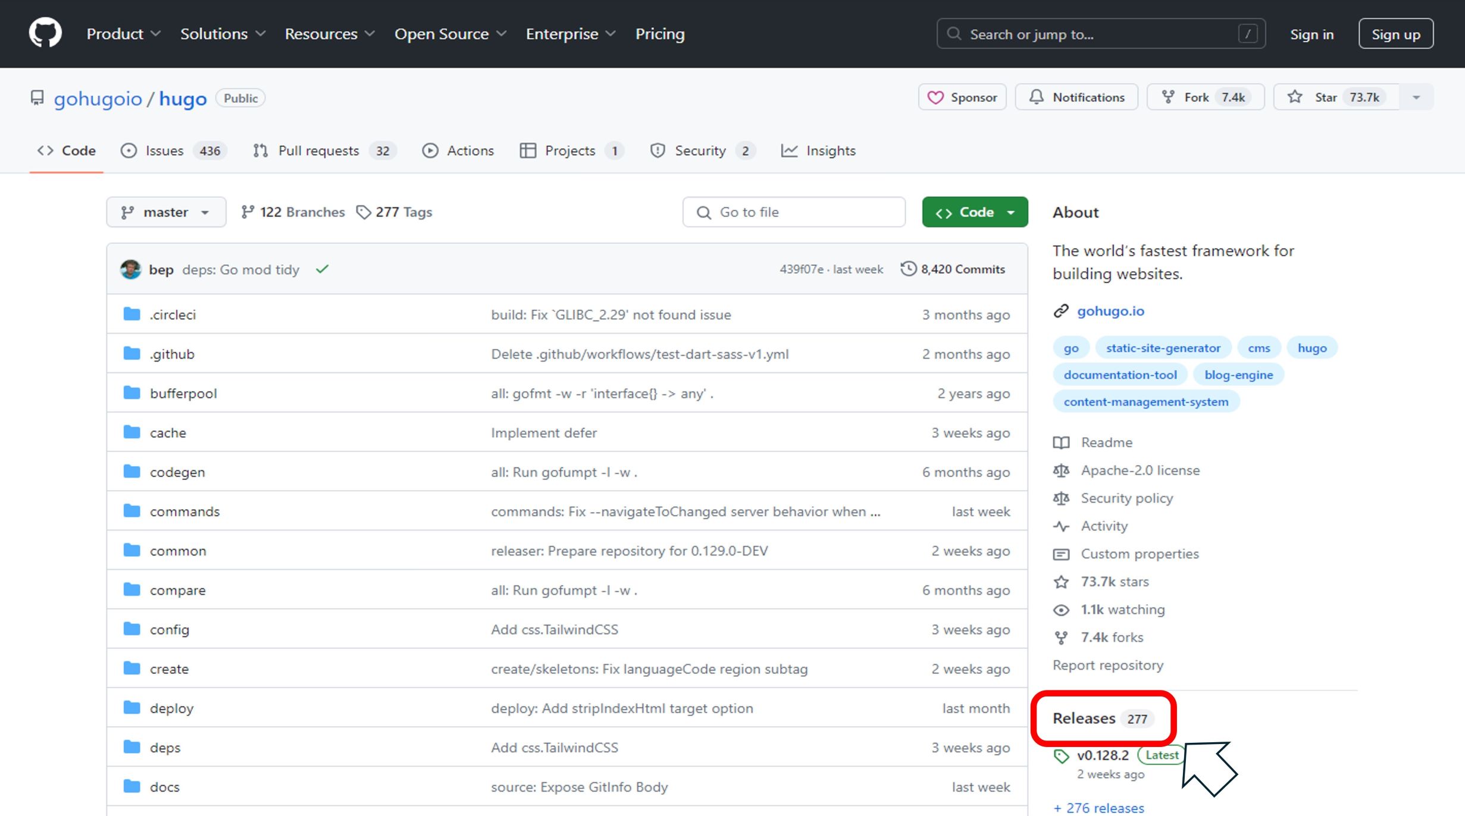Click commit hash 439f07e
The height and width of the screenshot is (816, 1465).
[802, 269]
